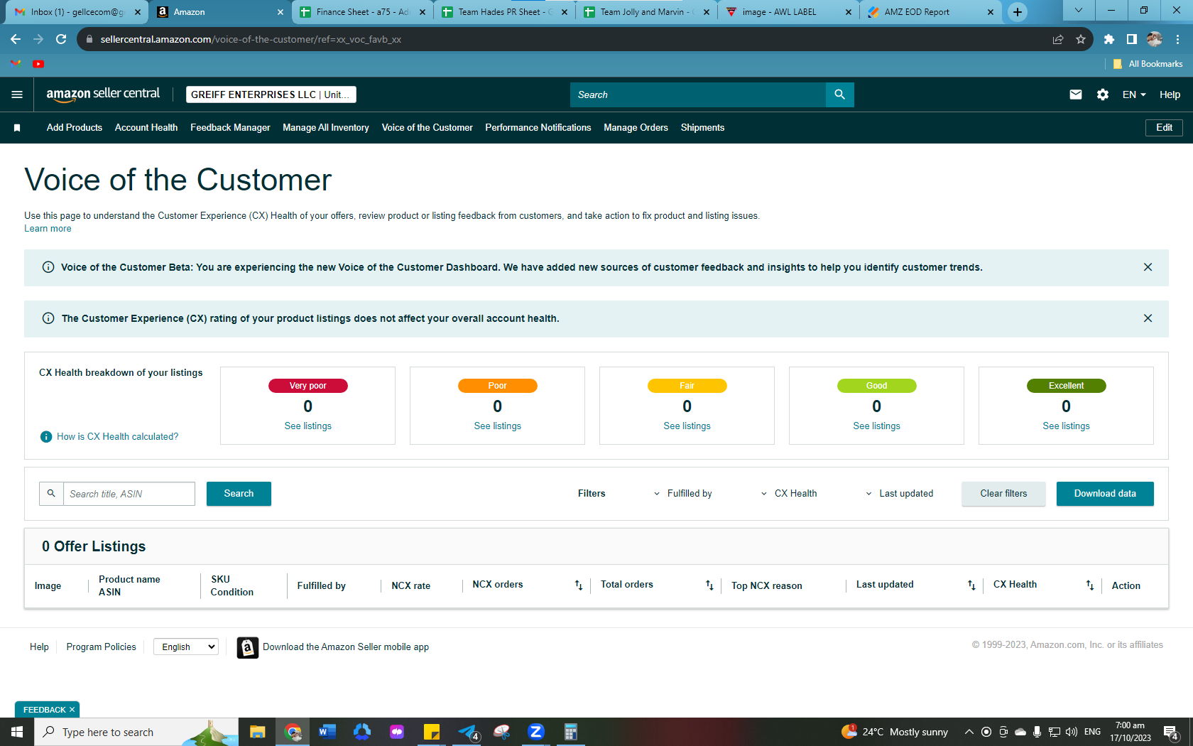The image size is (1193, 746).
Task: Click How is CX Health calculated link
Action: [x=118, y=437]
